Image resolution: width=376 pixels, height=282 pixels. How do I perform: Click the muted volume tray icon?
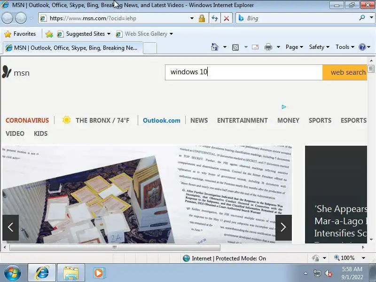(x=328, y=273)
